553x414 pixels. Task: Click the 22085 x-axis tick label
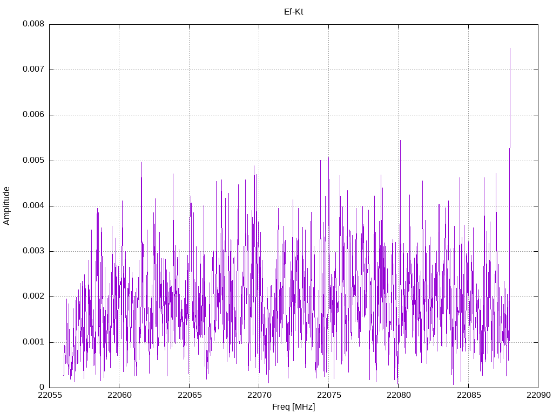click(468, 396)
